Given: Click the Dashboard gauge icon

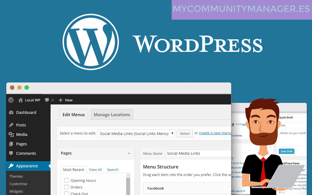Looking at the screenshot, I should pos(11,113).
